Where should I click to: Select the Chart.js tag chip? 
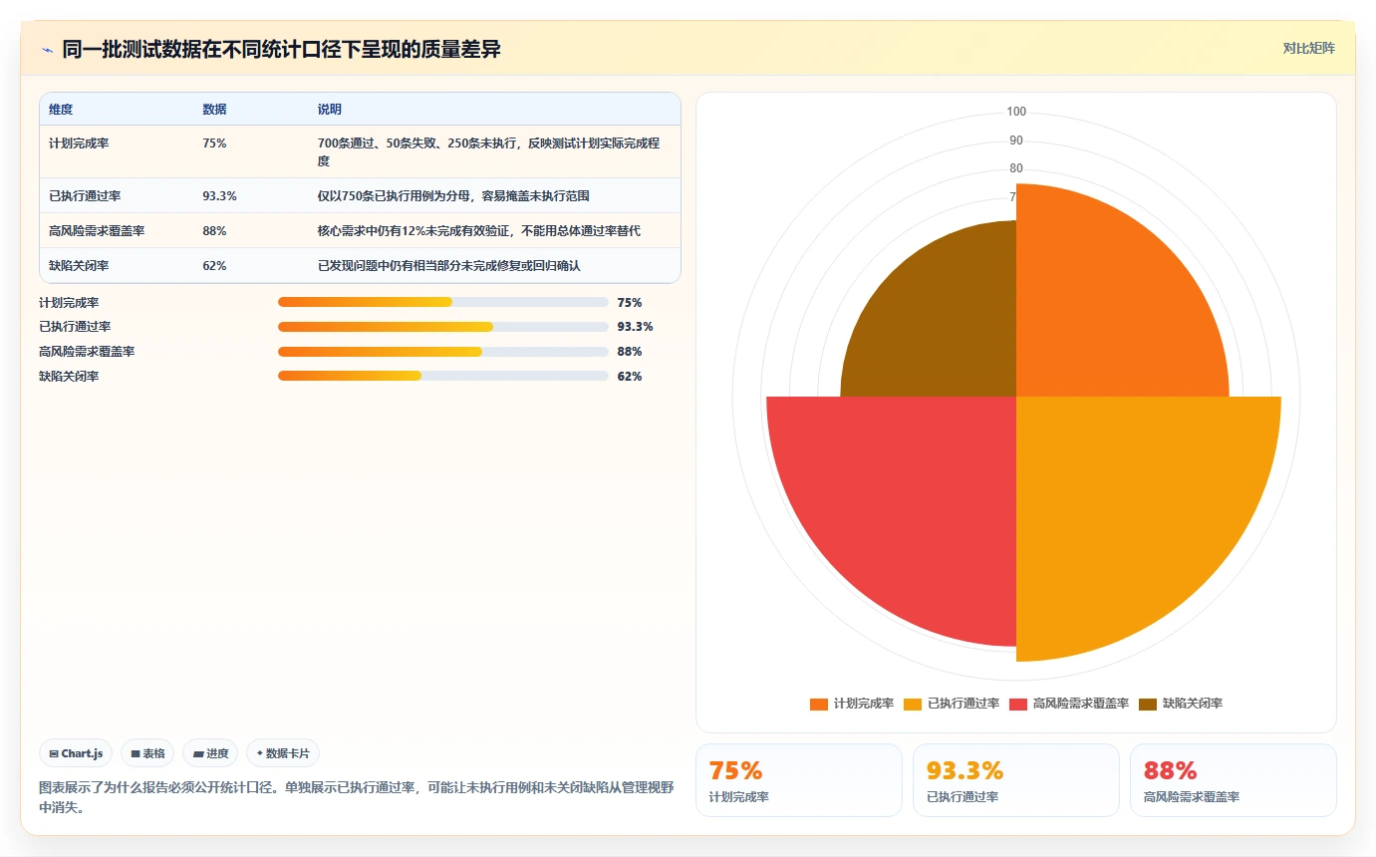click(76, 753)
